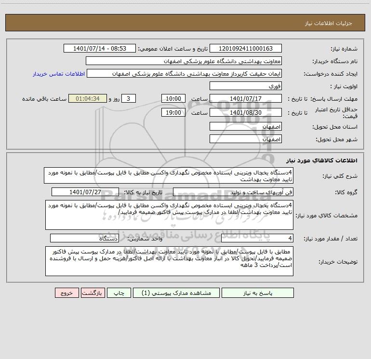
Task: Click the نام دستگاه خریدار label
Action: [335, 62]
